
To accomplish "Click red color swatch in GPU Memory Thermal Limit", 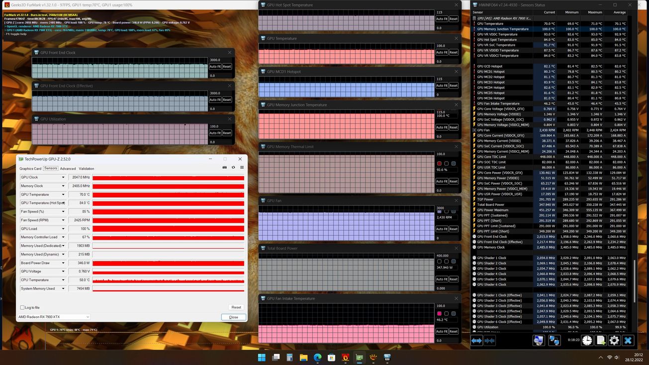I will click(439, 163).
